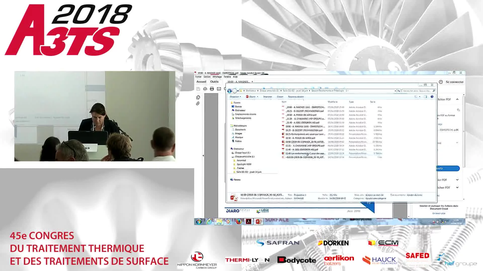Open the Affichage menu in Acrobat
483x271 pixels.
(x=217, y=77)
